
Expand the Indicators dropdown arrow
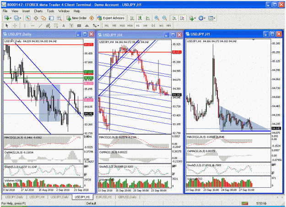(x=195, y=18)
